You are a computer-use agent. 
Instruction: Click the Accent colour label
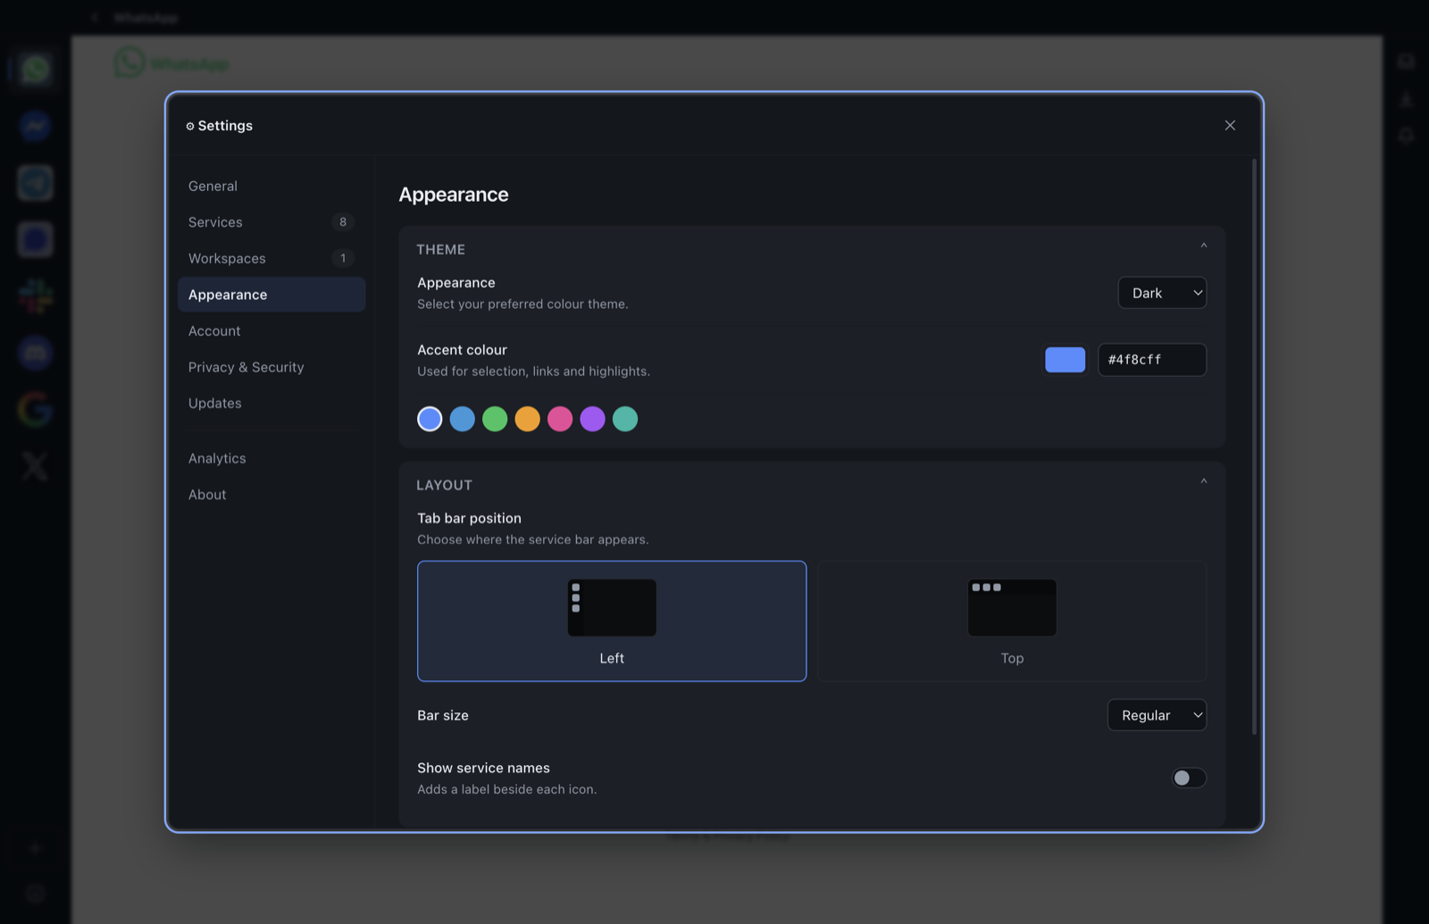tap(462, 350)
